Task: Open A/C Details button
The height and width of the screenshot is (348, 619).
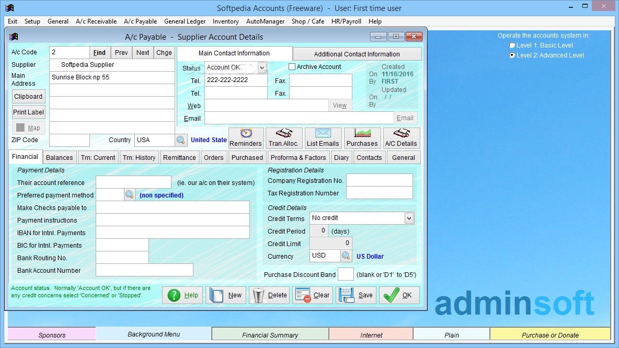Action: click(x=401, y=138)
